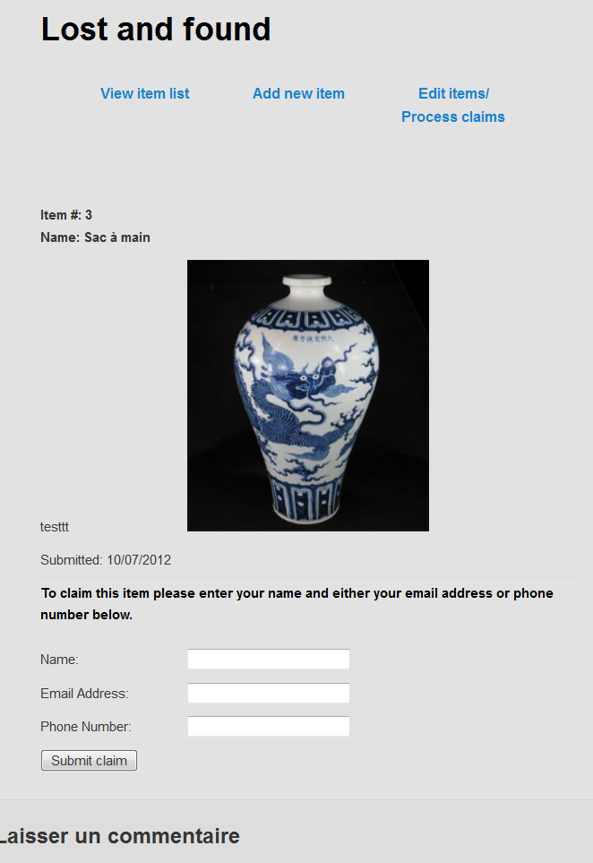This screenshot has height=863, width=593.
Task: Click the blue-and-white vase photograph
Action: pyautogui.click(x=308, y=396)
